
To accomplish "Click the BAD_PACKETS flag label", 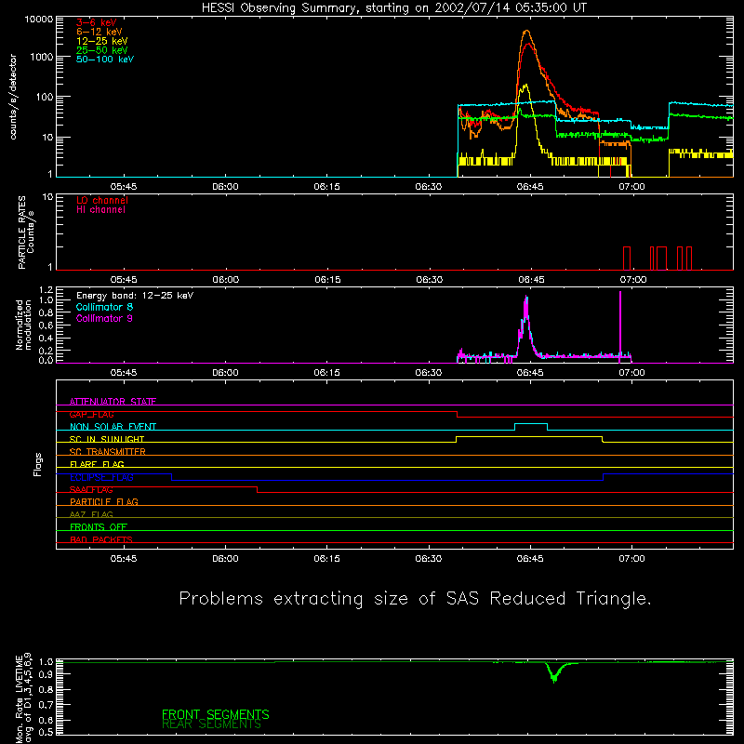I will coord(101,539).
